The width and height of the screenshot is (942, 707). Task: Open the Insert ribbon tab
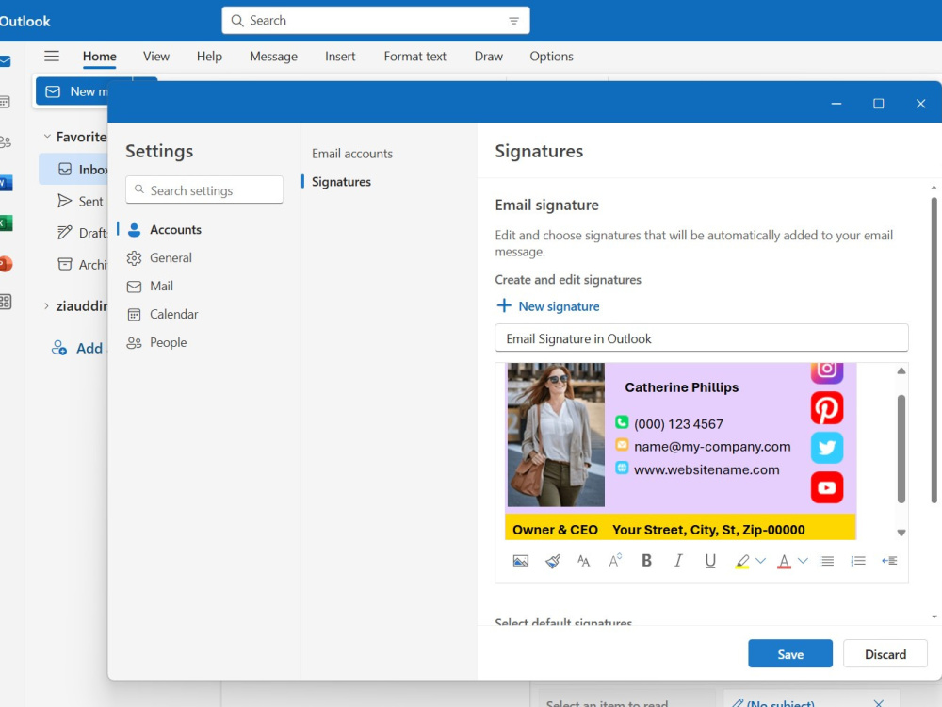click(340, 57)
